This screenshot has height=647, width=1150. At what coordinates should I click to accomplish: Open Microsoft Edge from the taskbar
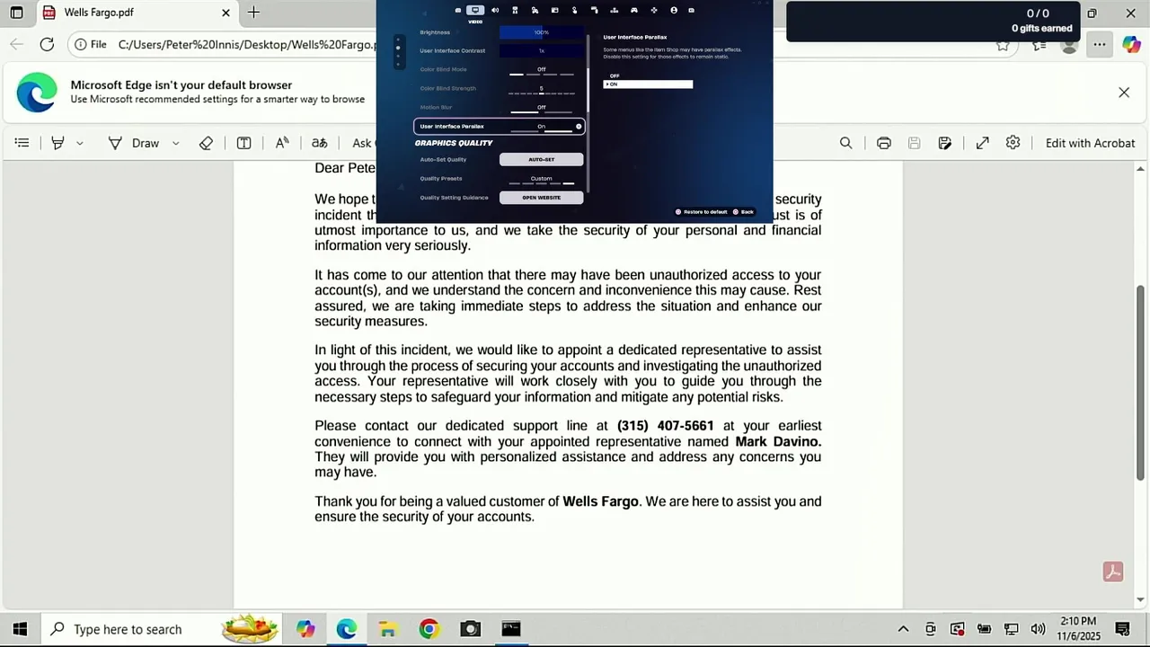[x=347, y=629]
